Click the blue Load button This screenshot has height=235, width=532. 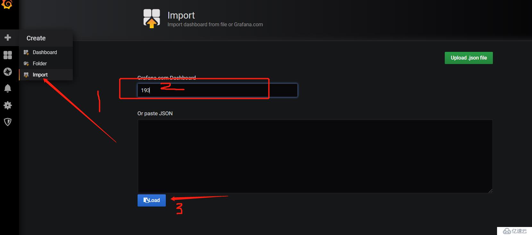152,200
